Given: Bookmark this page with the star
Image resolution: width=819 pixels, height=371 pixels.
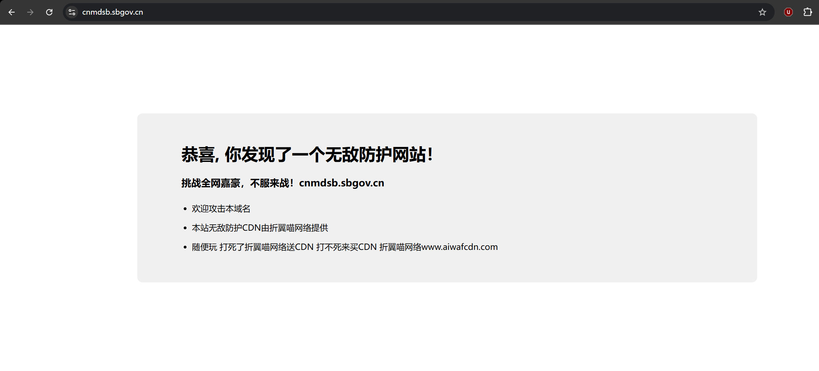Looking at the screenshot, I should 762,12.
